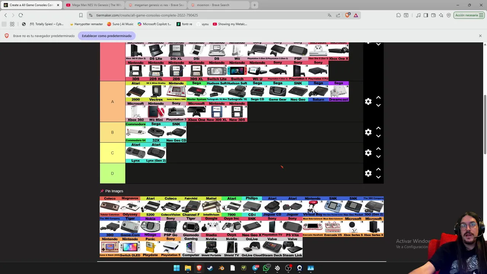Open the Brave Rewards triangle icon
Viewport: 487px width, 274px height.
[x=356, y=15]
